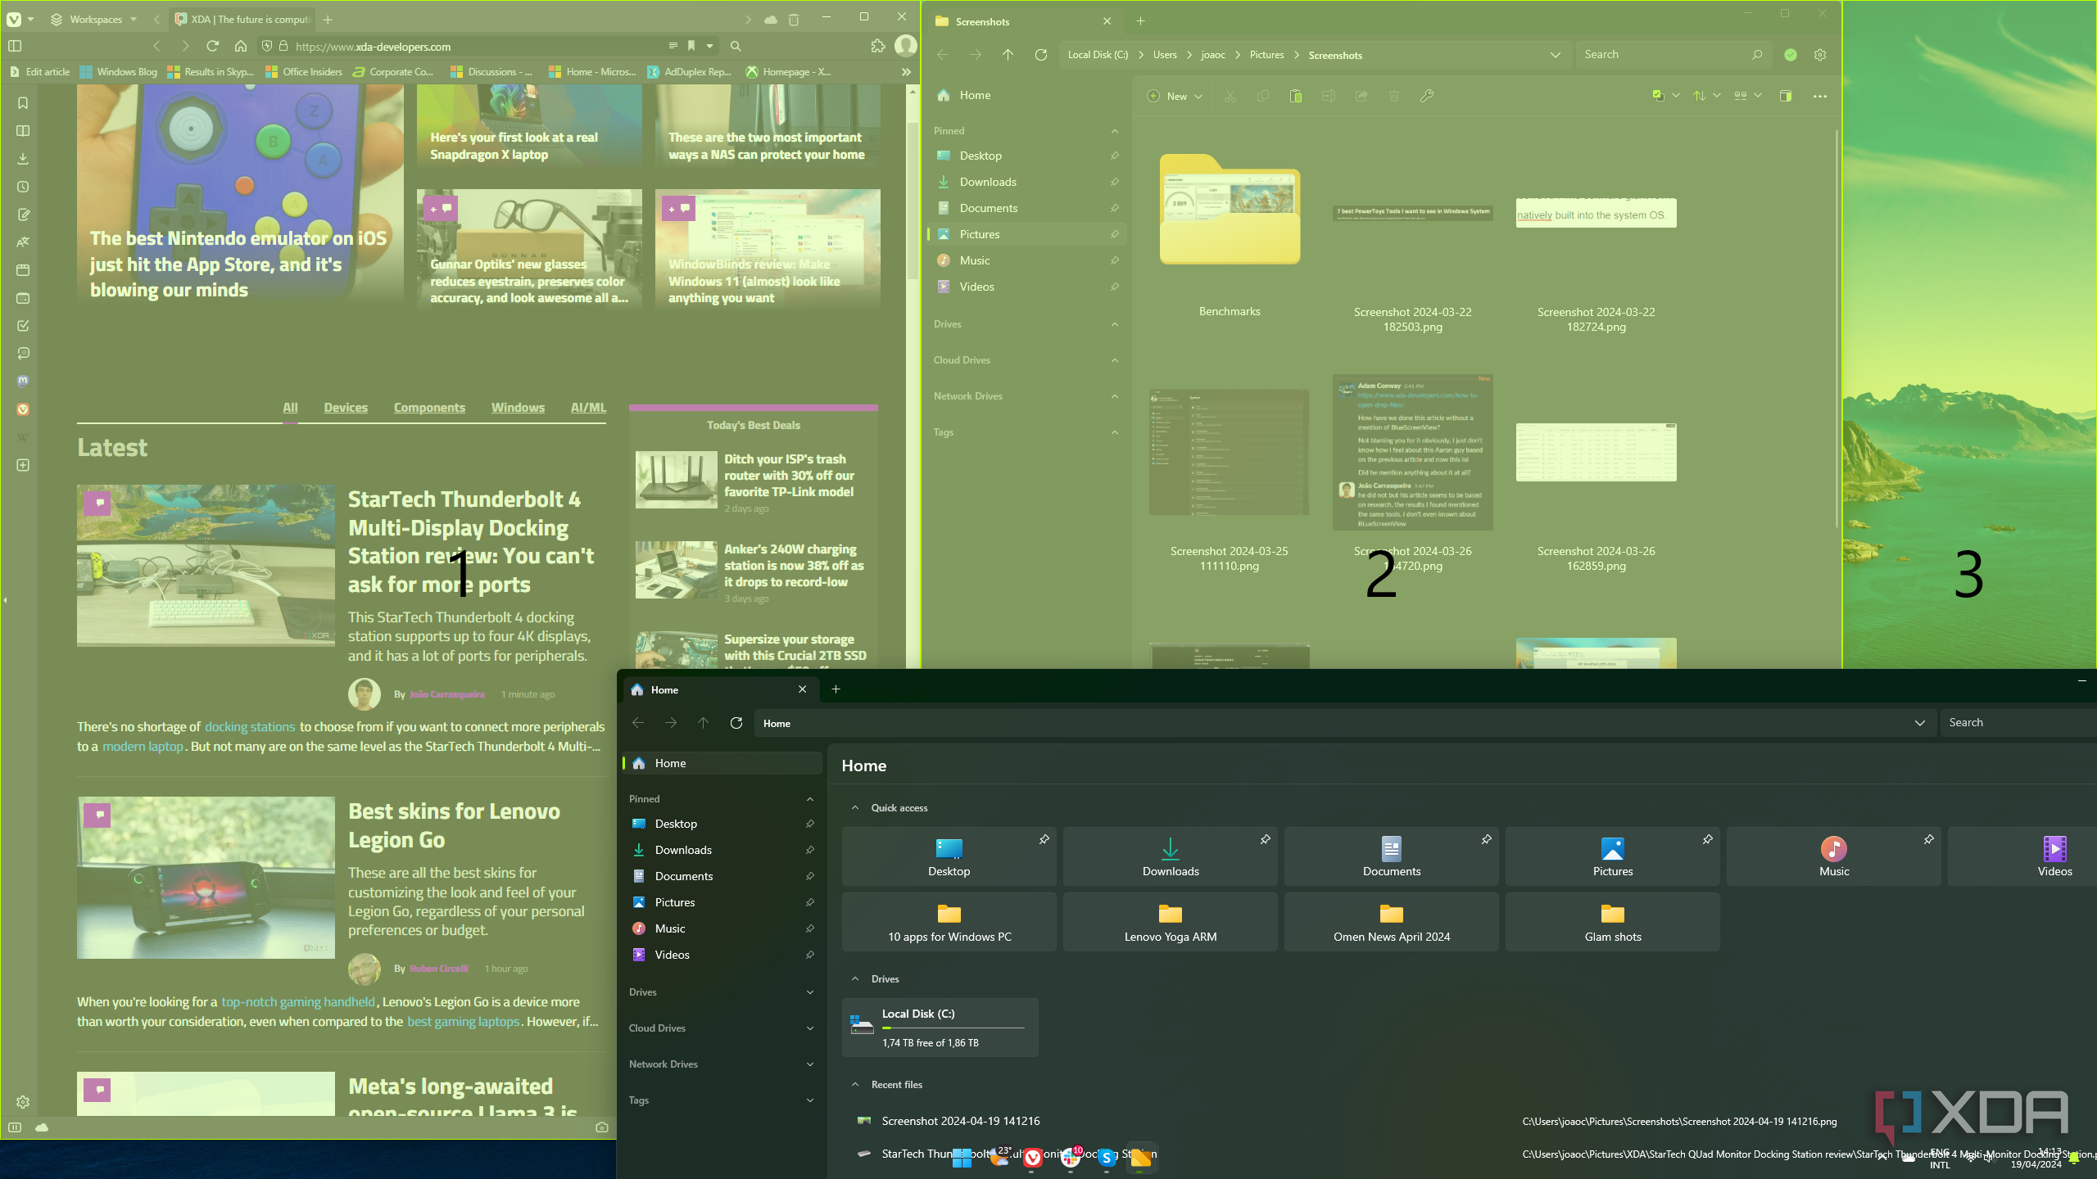Refresh the Screenshots folder view
The image size is (2097, 1179).
click(x=1041, y=55)
